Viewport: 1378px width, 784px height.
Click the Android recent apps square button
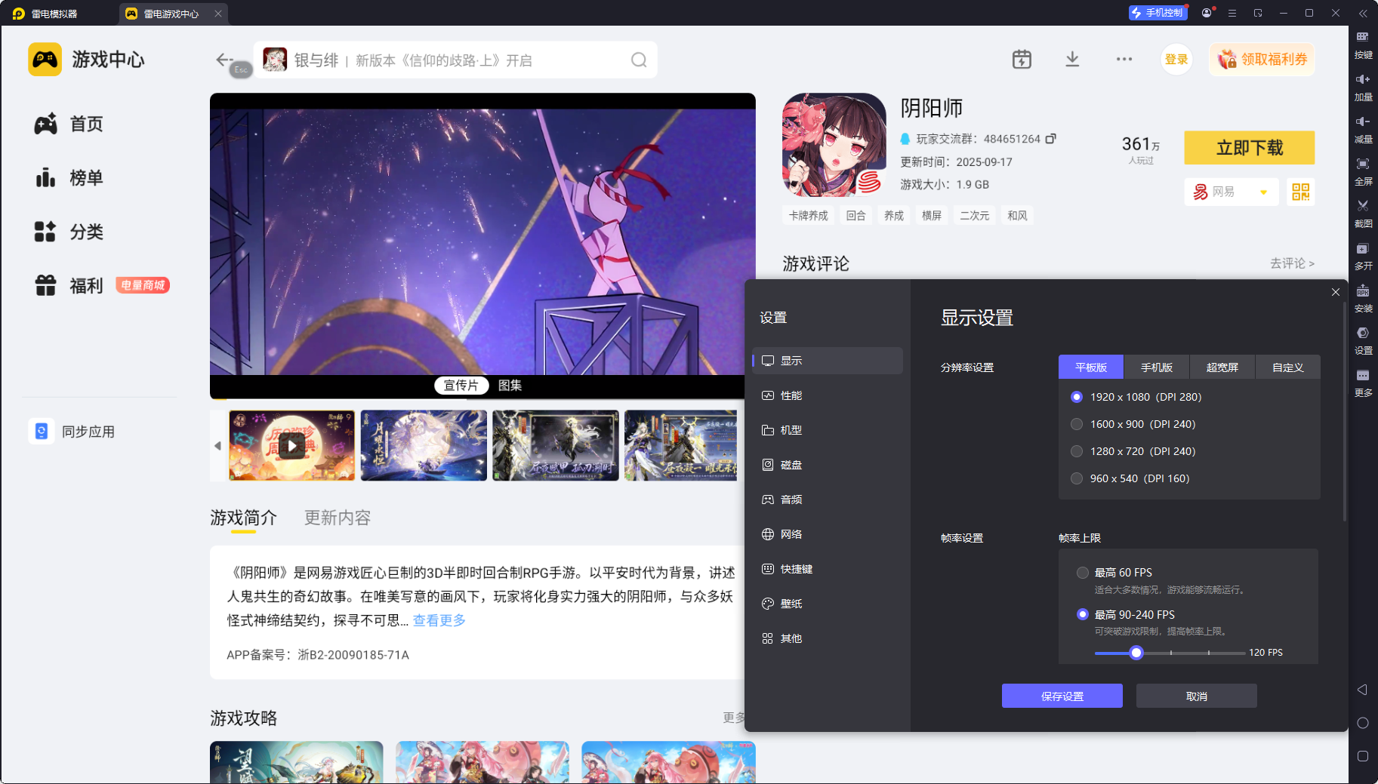1363,756
